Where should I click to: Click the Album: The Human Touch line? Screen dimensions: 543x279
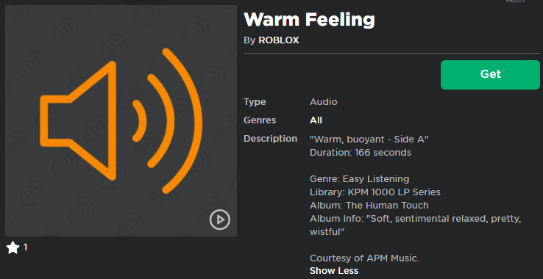click(369, 206)
